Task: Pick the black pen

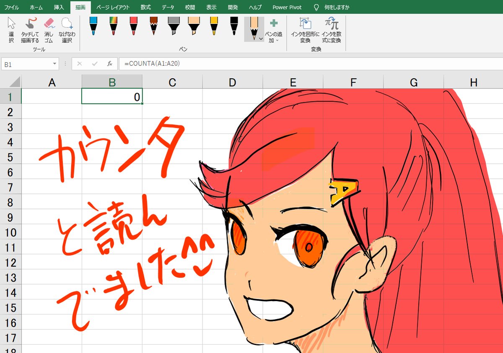Action: click(x=234, y=26)
